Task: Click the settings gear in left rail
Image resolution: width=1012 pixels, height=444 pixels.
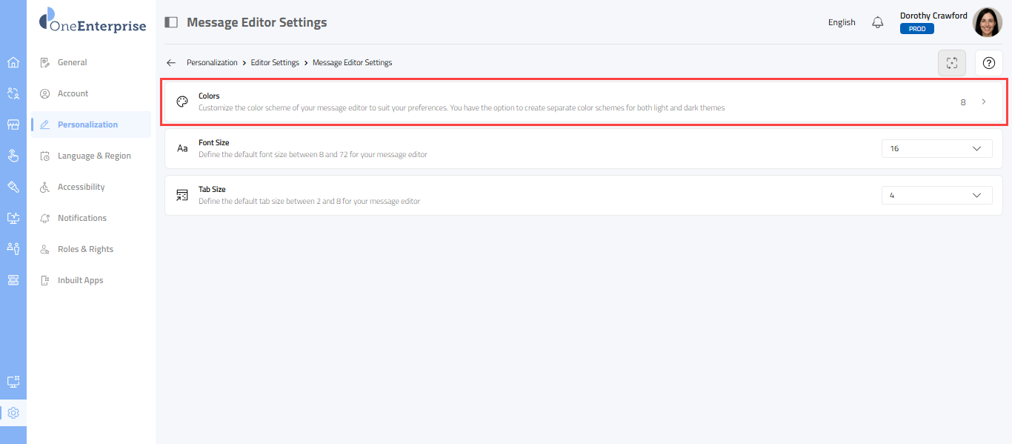Action: 13,413
